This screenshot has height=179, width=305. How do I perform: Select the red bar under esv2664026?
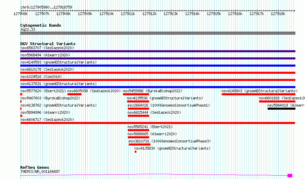coord(138,109)
